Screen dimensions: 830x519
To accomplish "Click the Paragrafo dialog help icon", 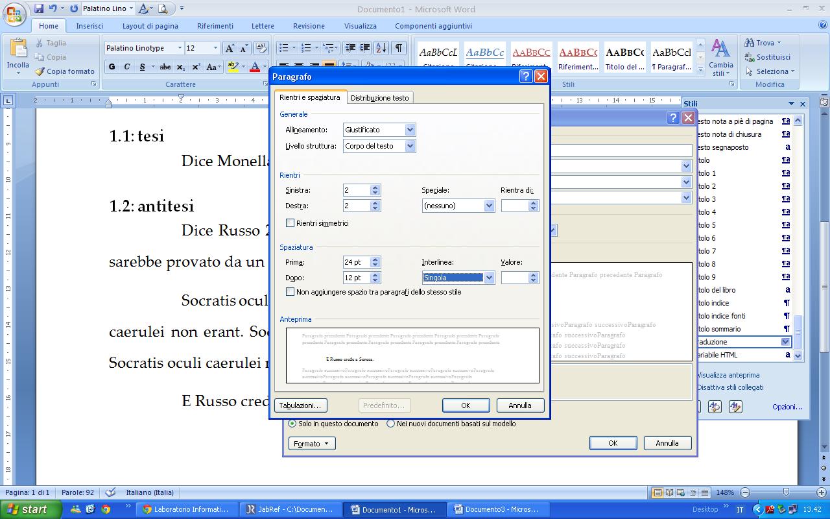I will click(x=526, y=77).
